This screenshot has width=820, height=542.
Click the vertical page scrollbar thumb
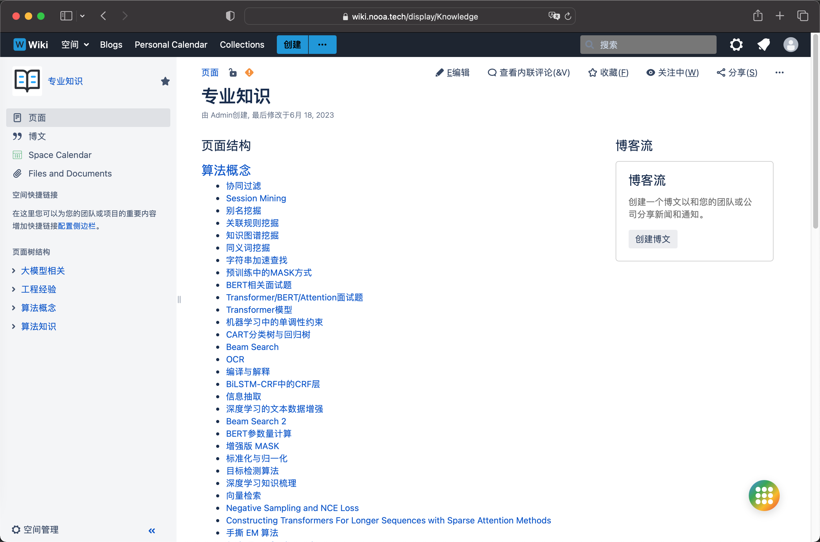click(815, 131)
